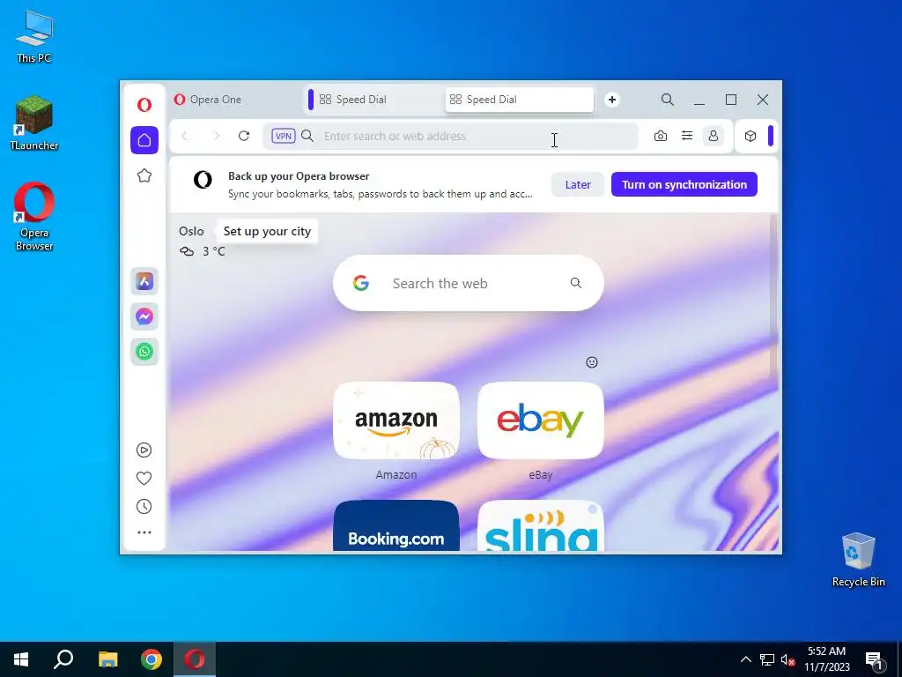Select the Recycle Bin desktop icon
902x677 pixels.
(858, 560)
